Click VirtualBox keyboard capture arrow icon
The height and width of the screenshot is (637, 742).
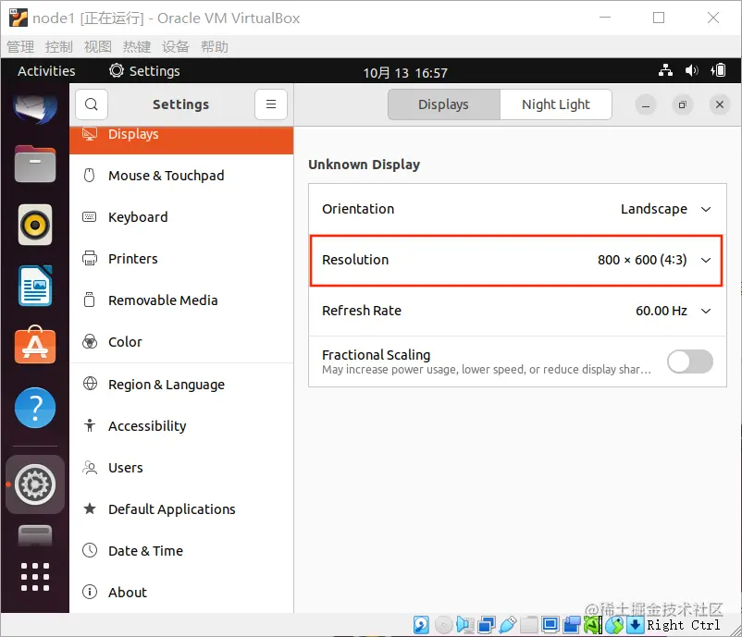point(636,625)
